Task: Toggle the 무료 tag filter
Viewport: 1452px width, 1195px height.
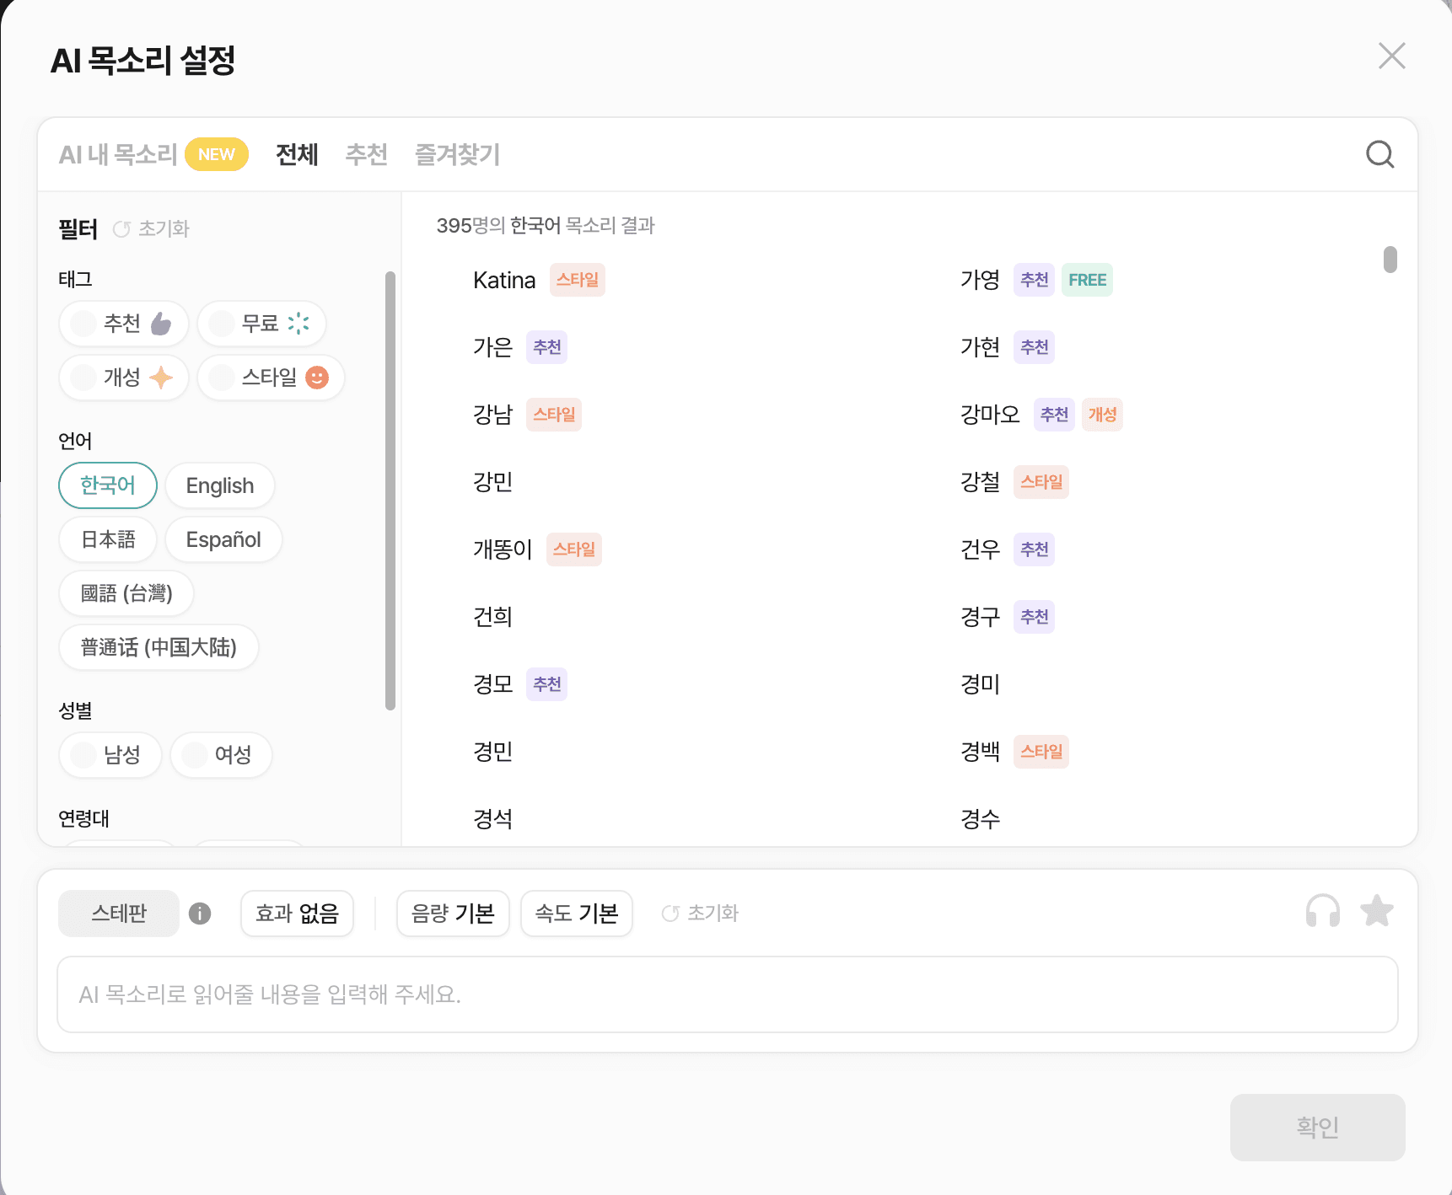Action: pyautogui.click(x=261, y=324)
